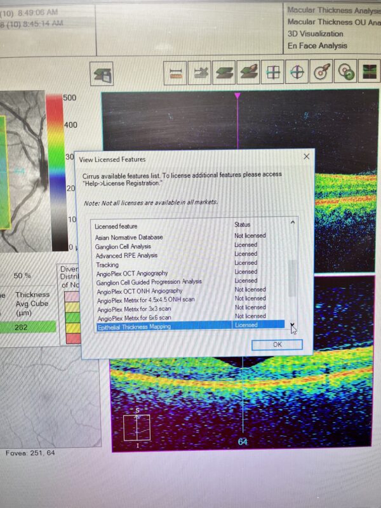Click the slice number 64 under bottom B-scan

(243, 441)
